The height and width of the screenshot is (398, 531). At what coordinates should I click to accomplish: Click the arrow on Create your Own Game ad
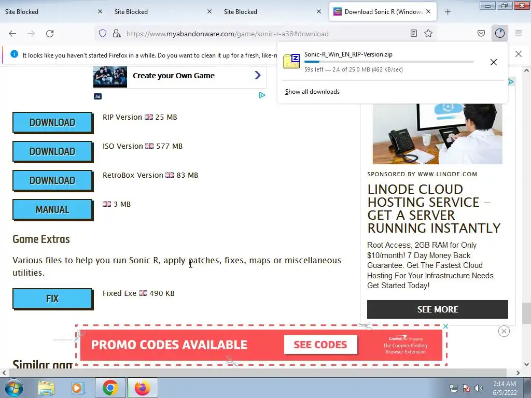pyautogui.click(x=258, y=75)
